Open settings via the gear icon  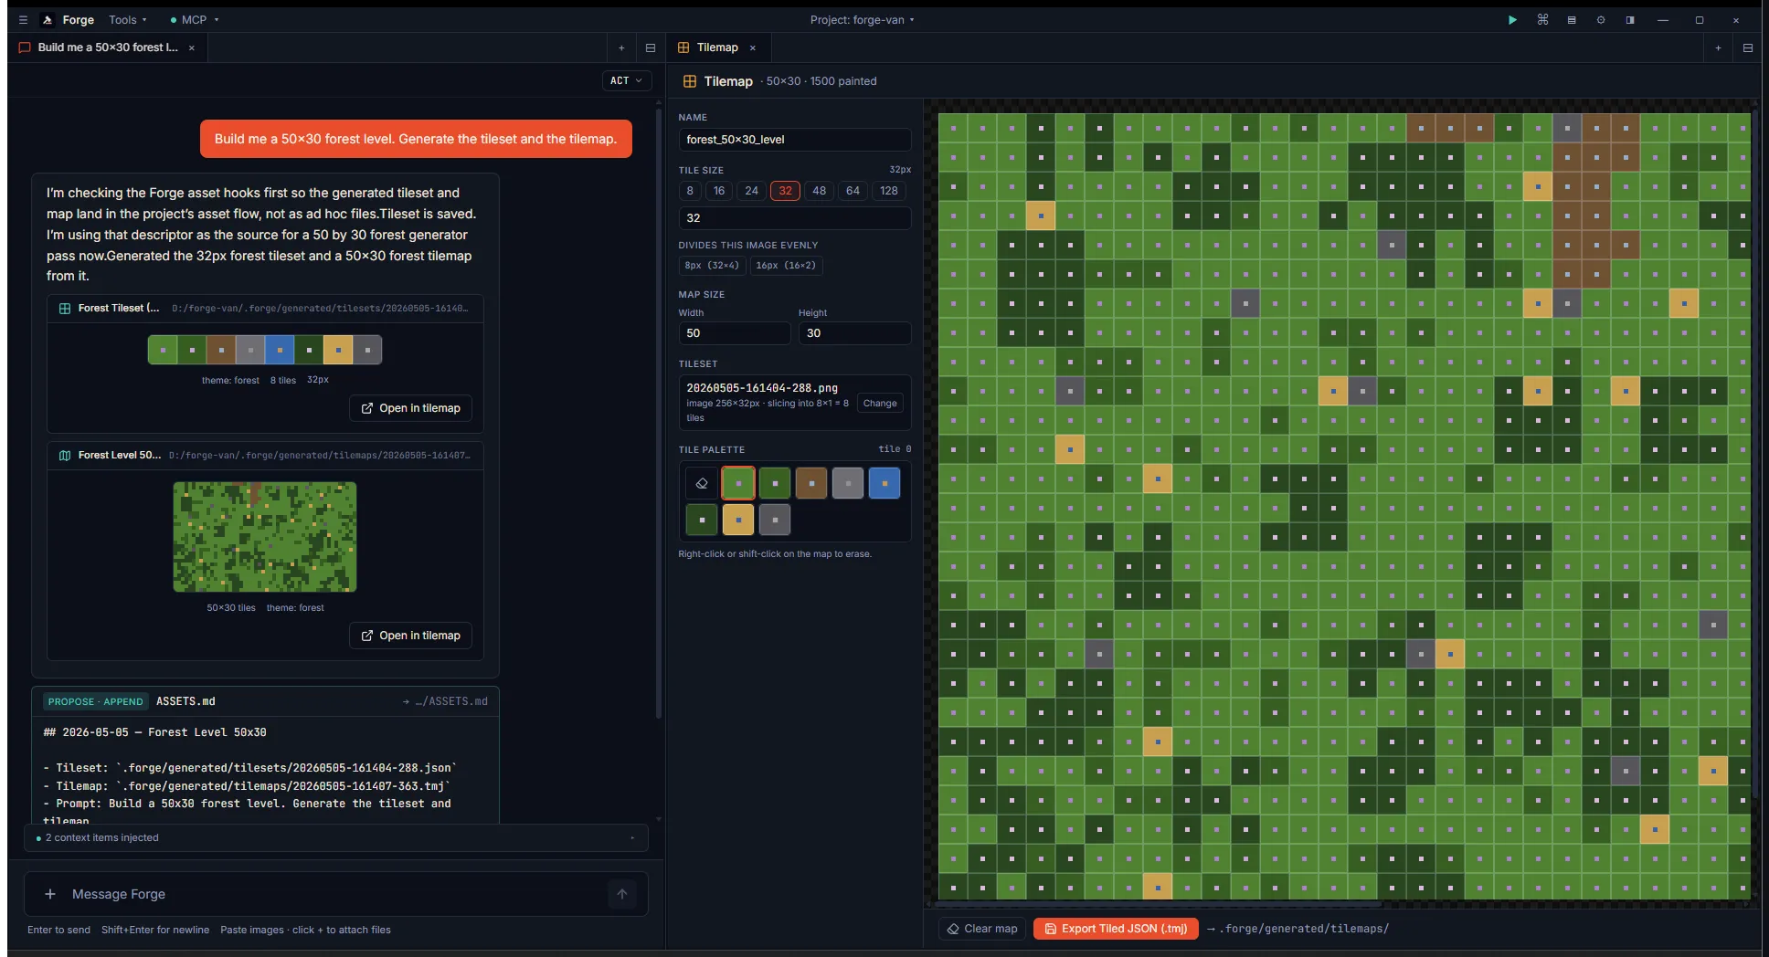(1601, 19)
